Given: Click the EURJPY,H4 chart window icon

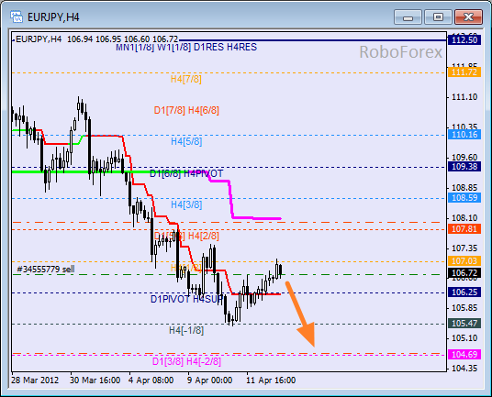Looking at the screenshot, I should 17,17.
